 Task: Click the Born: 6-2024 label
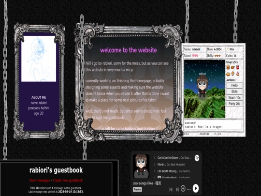tap(215, 49)
